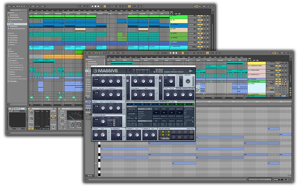Click the Packs place icon in back browser
Screen dimensions: 299x187
9,51
